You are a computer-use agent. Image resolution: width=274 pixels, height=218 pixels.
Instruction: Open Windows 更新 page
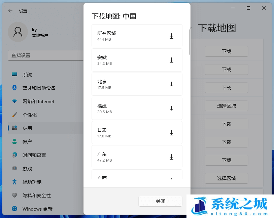coord(37,209)
